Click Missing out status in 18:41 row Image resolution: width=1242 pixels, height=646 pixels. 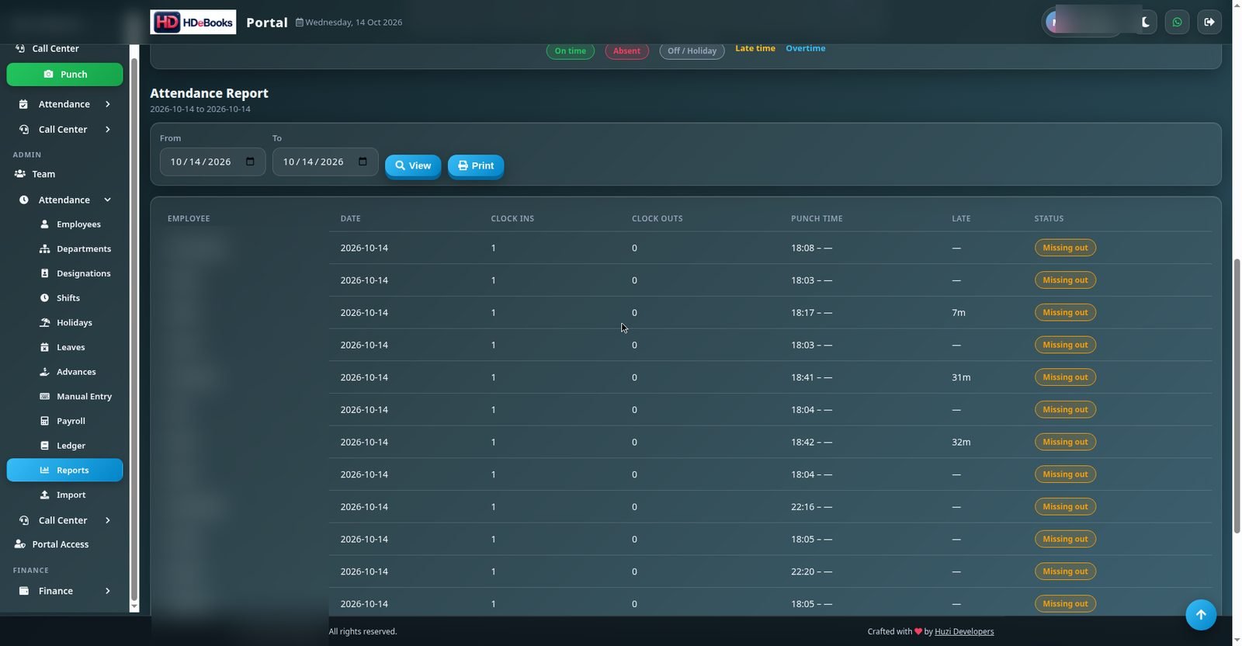pos(1065,377)
